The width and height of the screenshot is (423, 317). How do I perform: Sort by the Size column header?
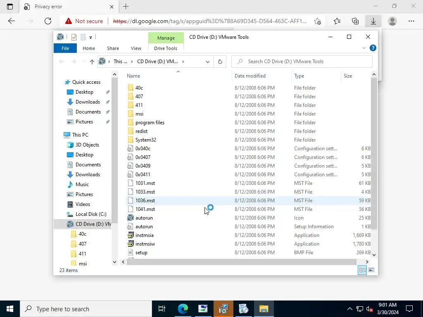[356, 76]
